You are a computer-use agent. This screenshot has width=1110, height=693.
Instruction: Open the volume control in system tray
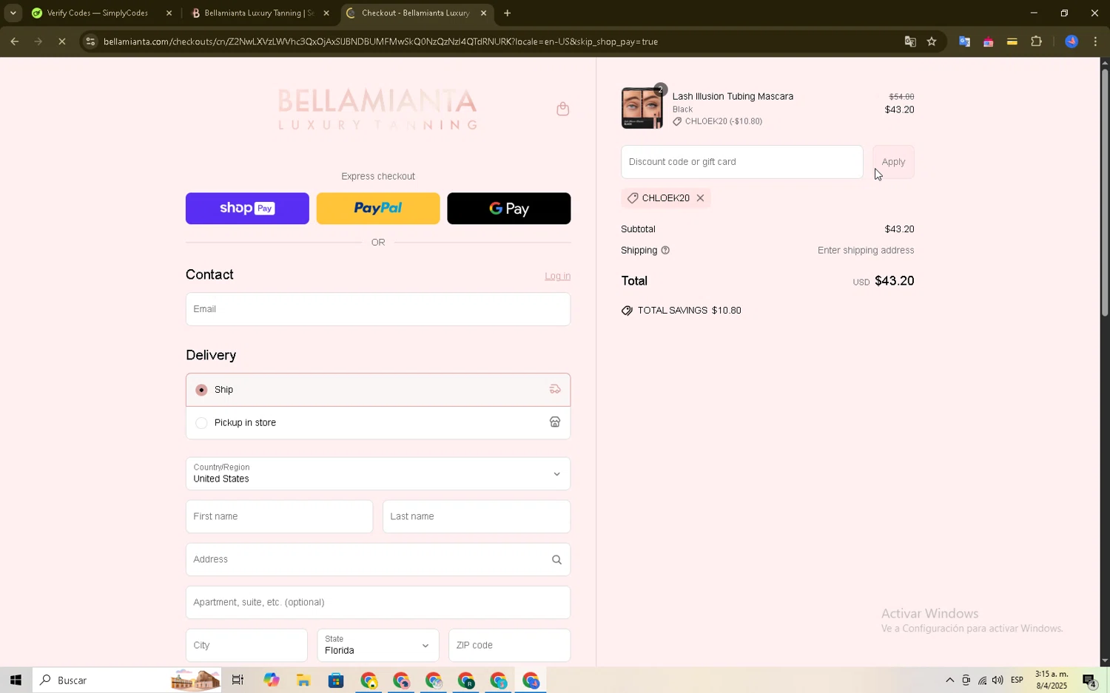pos(998,680)
